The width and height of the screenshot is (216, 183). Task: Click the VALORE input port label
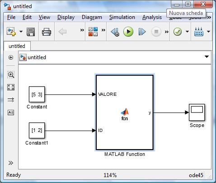(x=107, y=94)
